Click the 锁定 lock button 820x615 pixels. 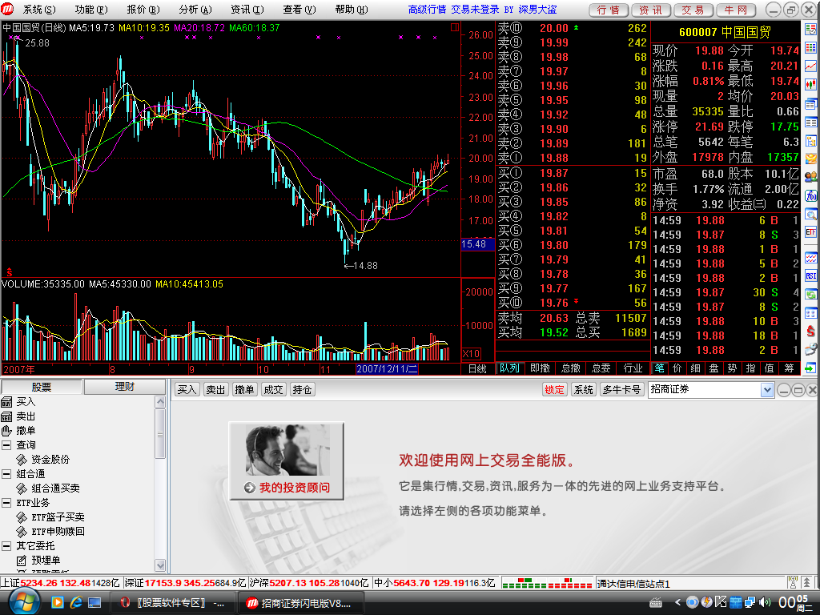tap(554, 390)
